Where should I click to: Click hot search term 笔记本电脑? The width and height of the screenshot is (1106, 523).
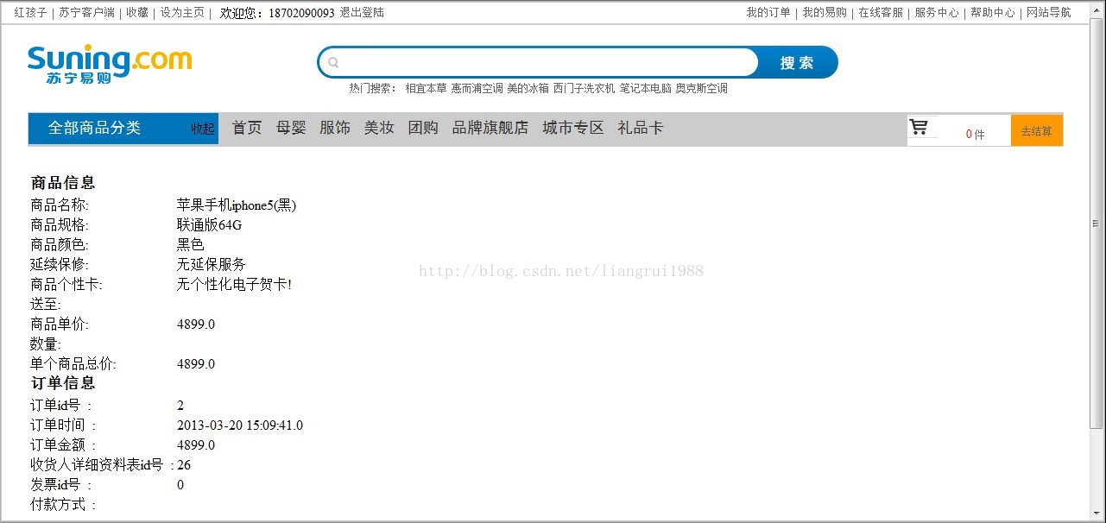point(645,88)
